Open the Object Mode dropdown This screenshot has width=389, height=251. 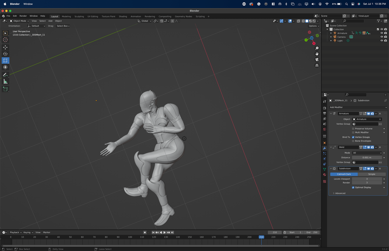pos(19,21)
